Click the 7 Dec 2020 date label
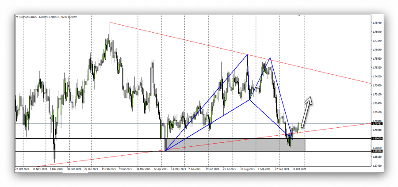Screen dimensions: 398x187 click(x=57, y=169)
